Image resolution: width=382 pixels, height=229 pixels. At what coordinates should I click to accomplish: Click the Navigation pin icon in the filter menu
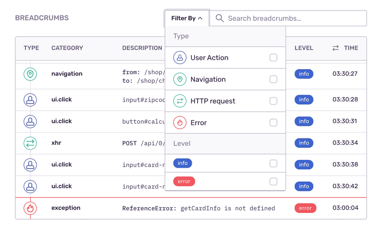pyautogui.click(x=180, y=79)
